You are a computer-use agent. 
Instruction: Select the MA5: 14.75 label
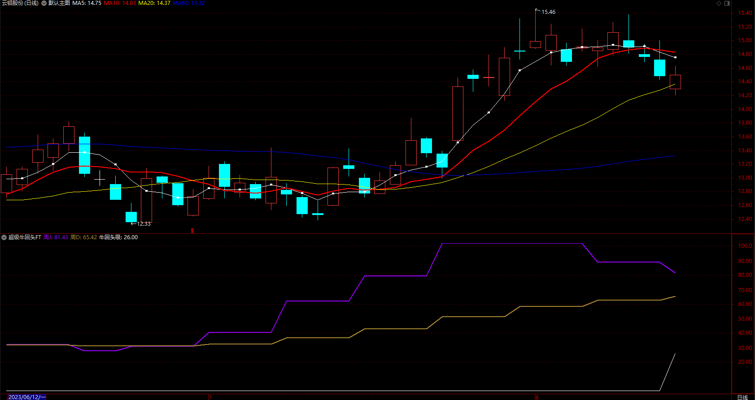[87, 3]
